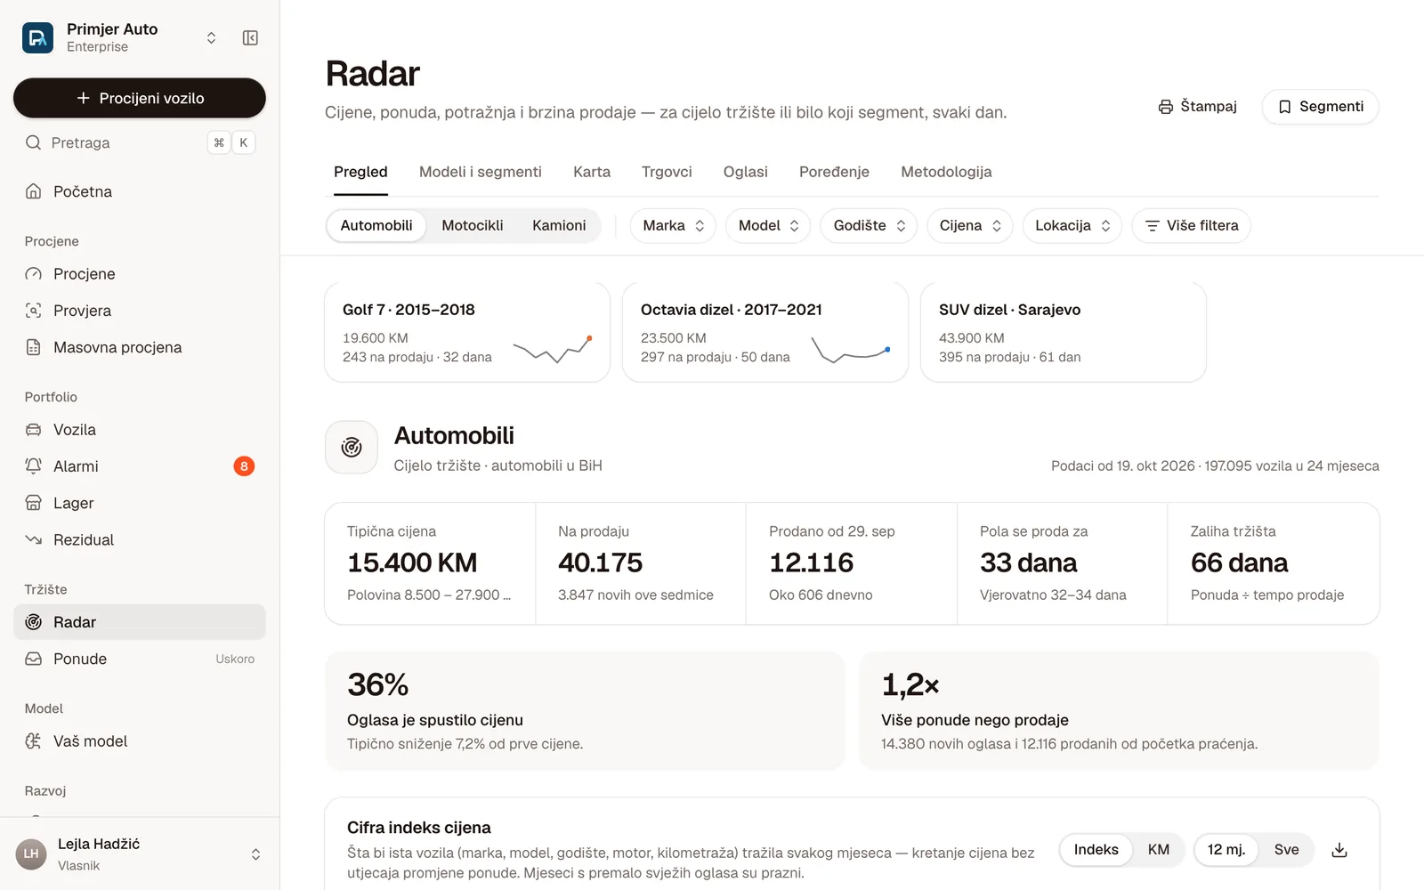Screen dimensions: 1424x890
Task: Switch to the Metodologija tab
Action: pyautogui.click(x=946, y=172)
